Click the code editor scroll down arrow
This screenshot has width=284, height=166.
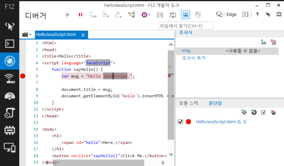tap(171, 155)
